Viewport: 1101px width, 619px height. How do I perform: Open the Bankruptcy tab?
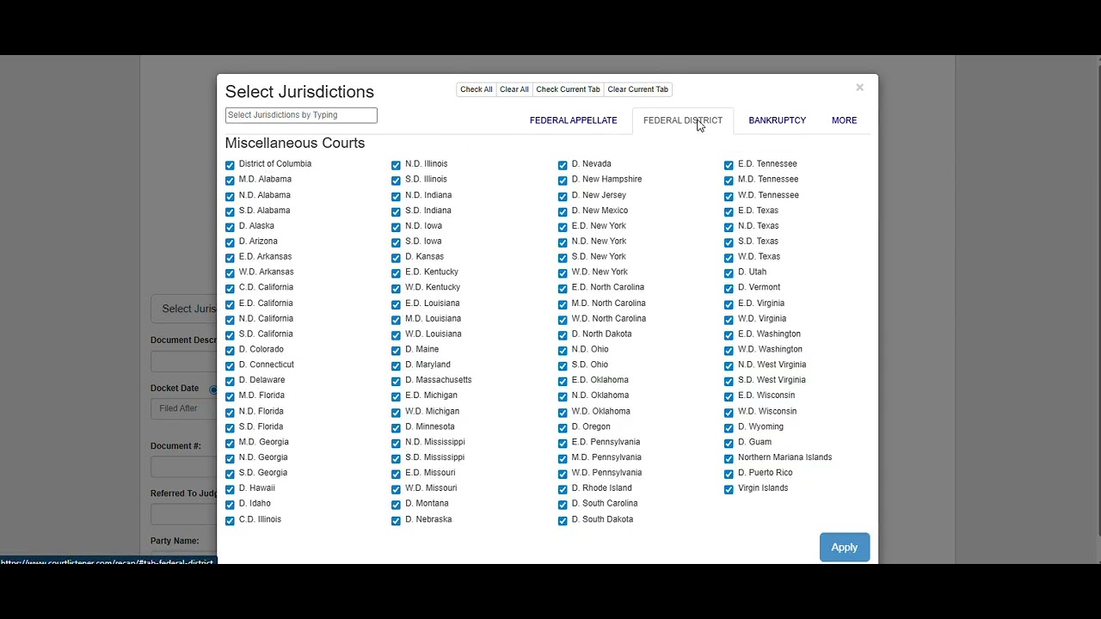(778, 120)
